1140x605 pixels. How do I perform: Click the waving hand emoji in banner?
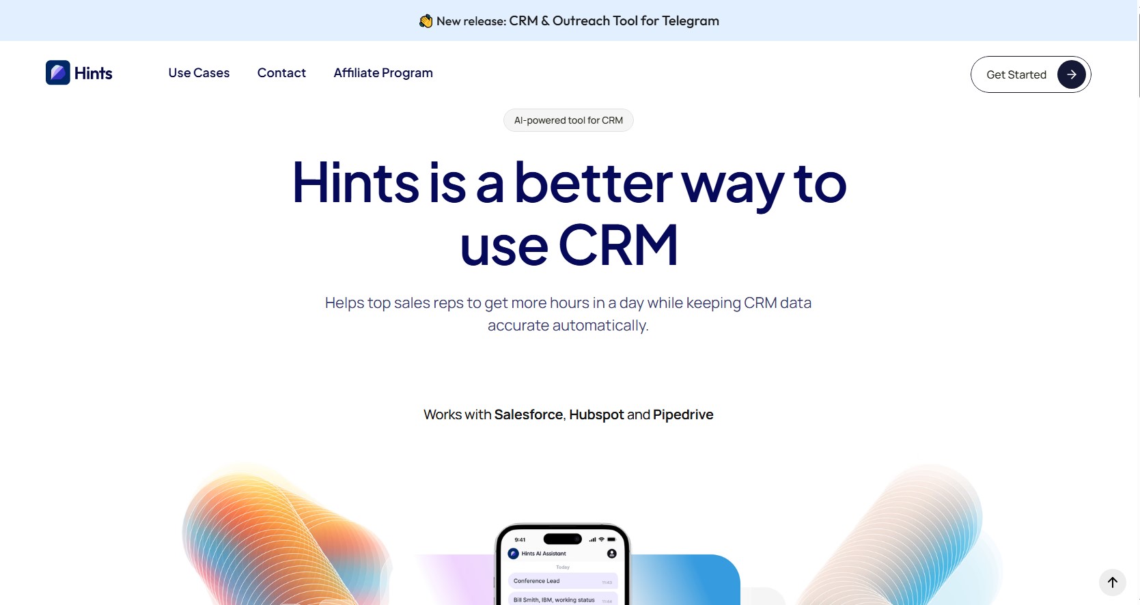pos(426,21)
